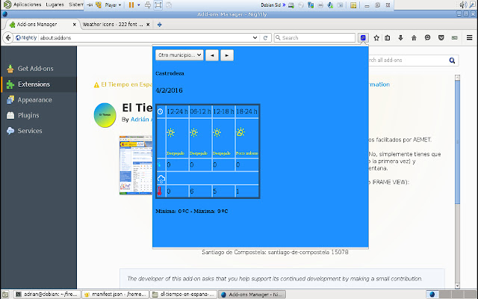This screenshot has height=299, width=478.
Task: Switch to the Weather Icons tab
Action: click(x=113, y=25)
